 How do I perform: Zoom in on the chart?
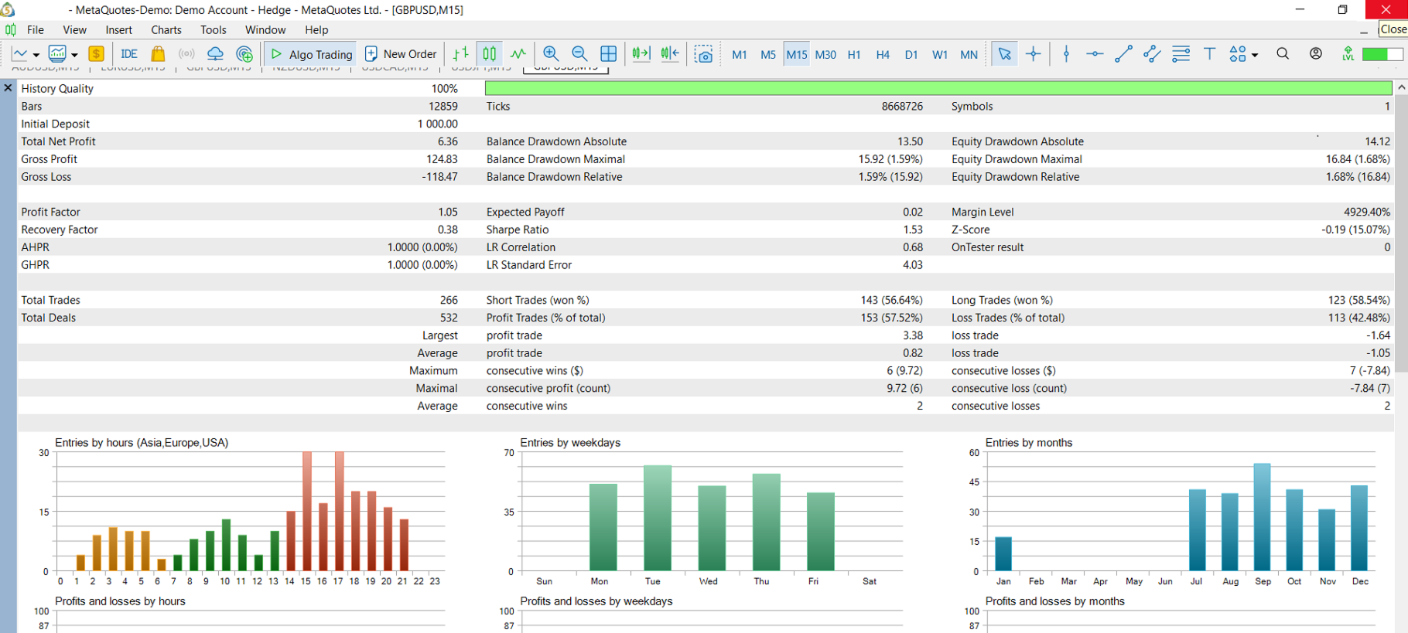[x=551, y=54]
